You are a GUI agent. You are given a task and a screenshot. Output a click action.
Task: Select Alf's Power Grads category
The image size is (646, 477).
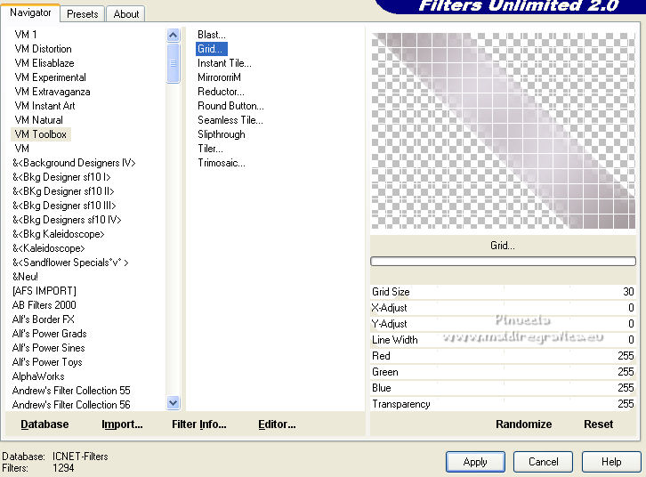[50, 334]
